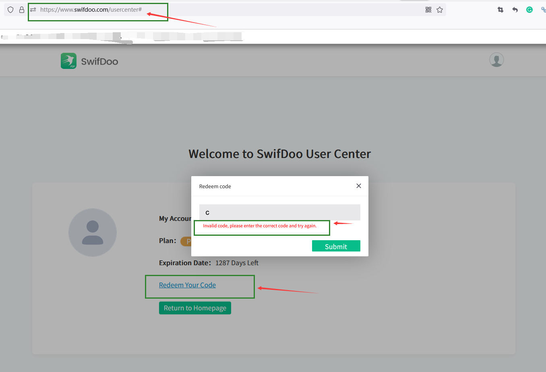Open the green Grammarly extension icon
The image size is (546, 372).
[x=529, y=10]
